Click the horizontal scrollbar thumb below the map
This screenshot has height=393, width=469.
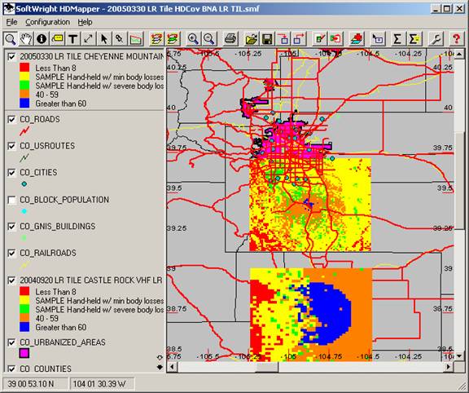tap(266, 367)
